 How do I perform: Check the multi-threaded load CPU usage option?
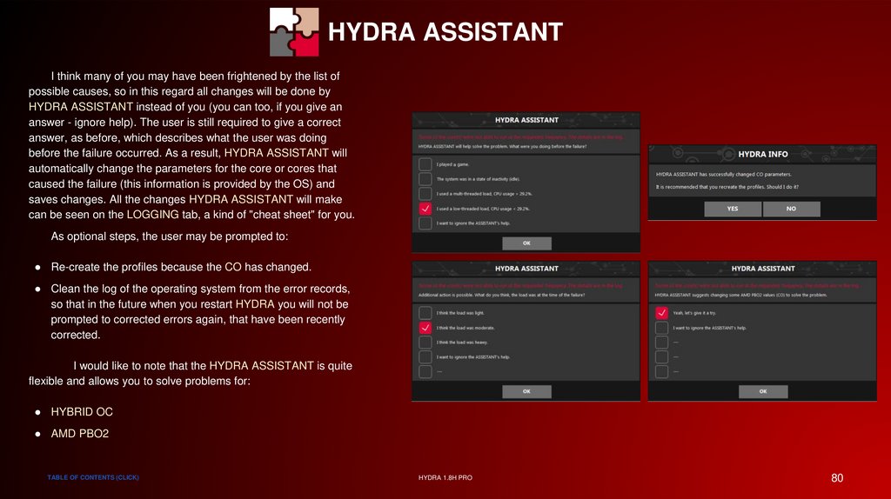(x=425, y=194)
